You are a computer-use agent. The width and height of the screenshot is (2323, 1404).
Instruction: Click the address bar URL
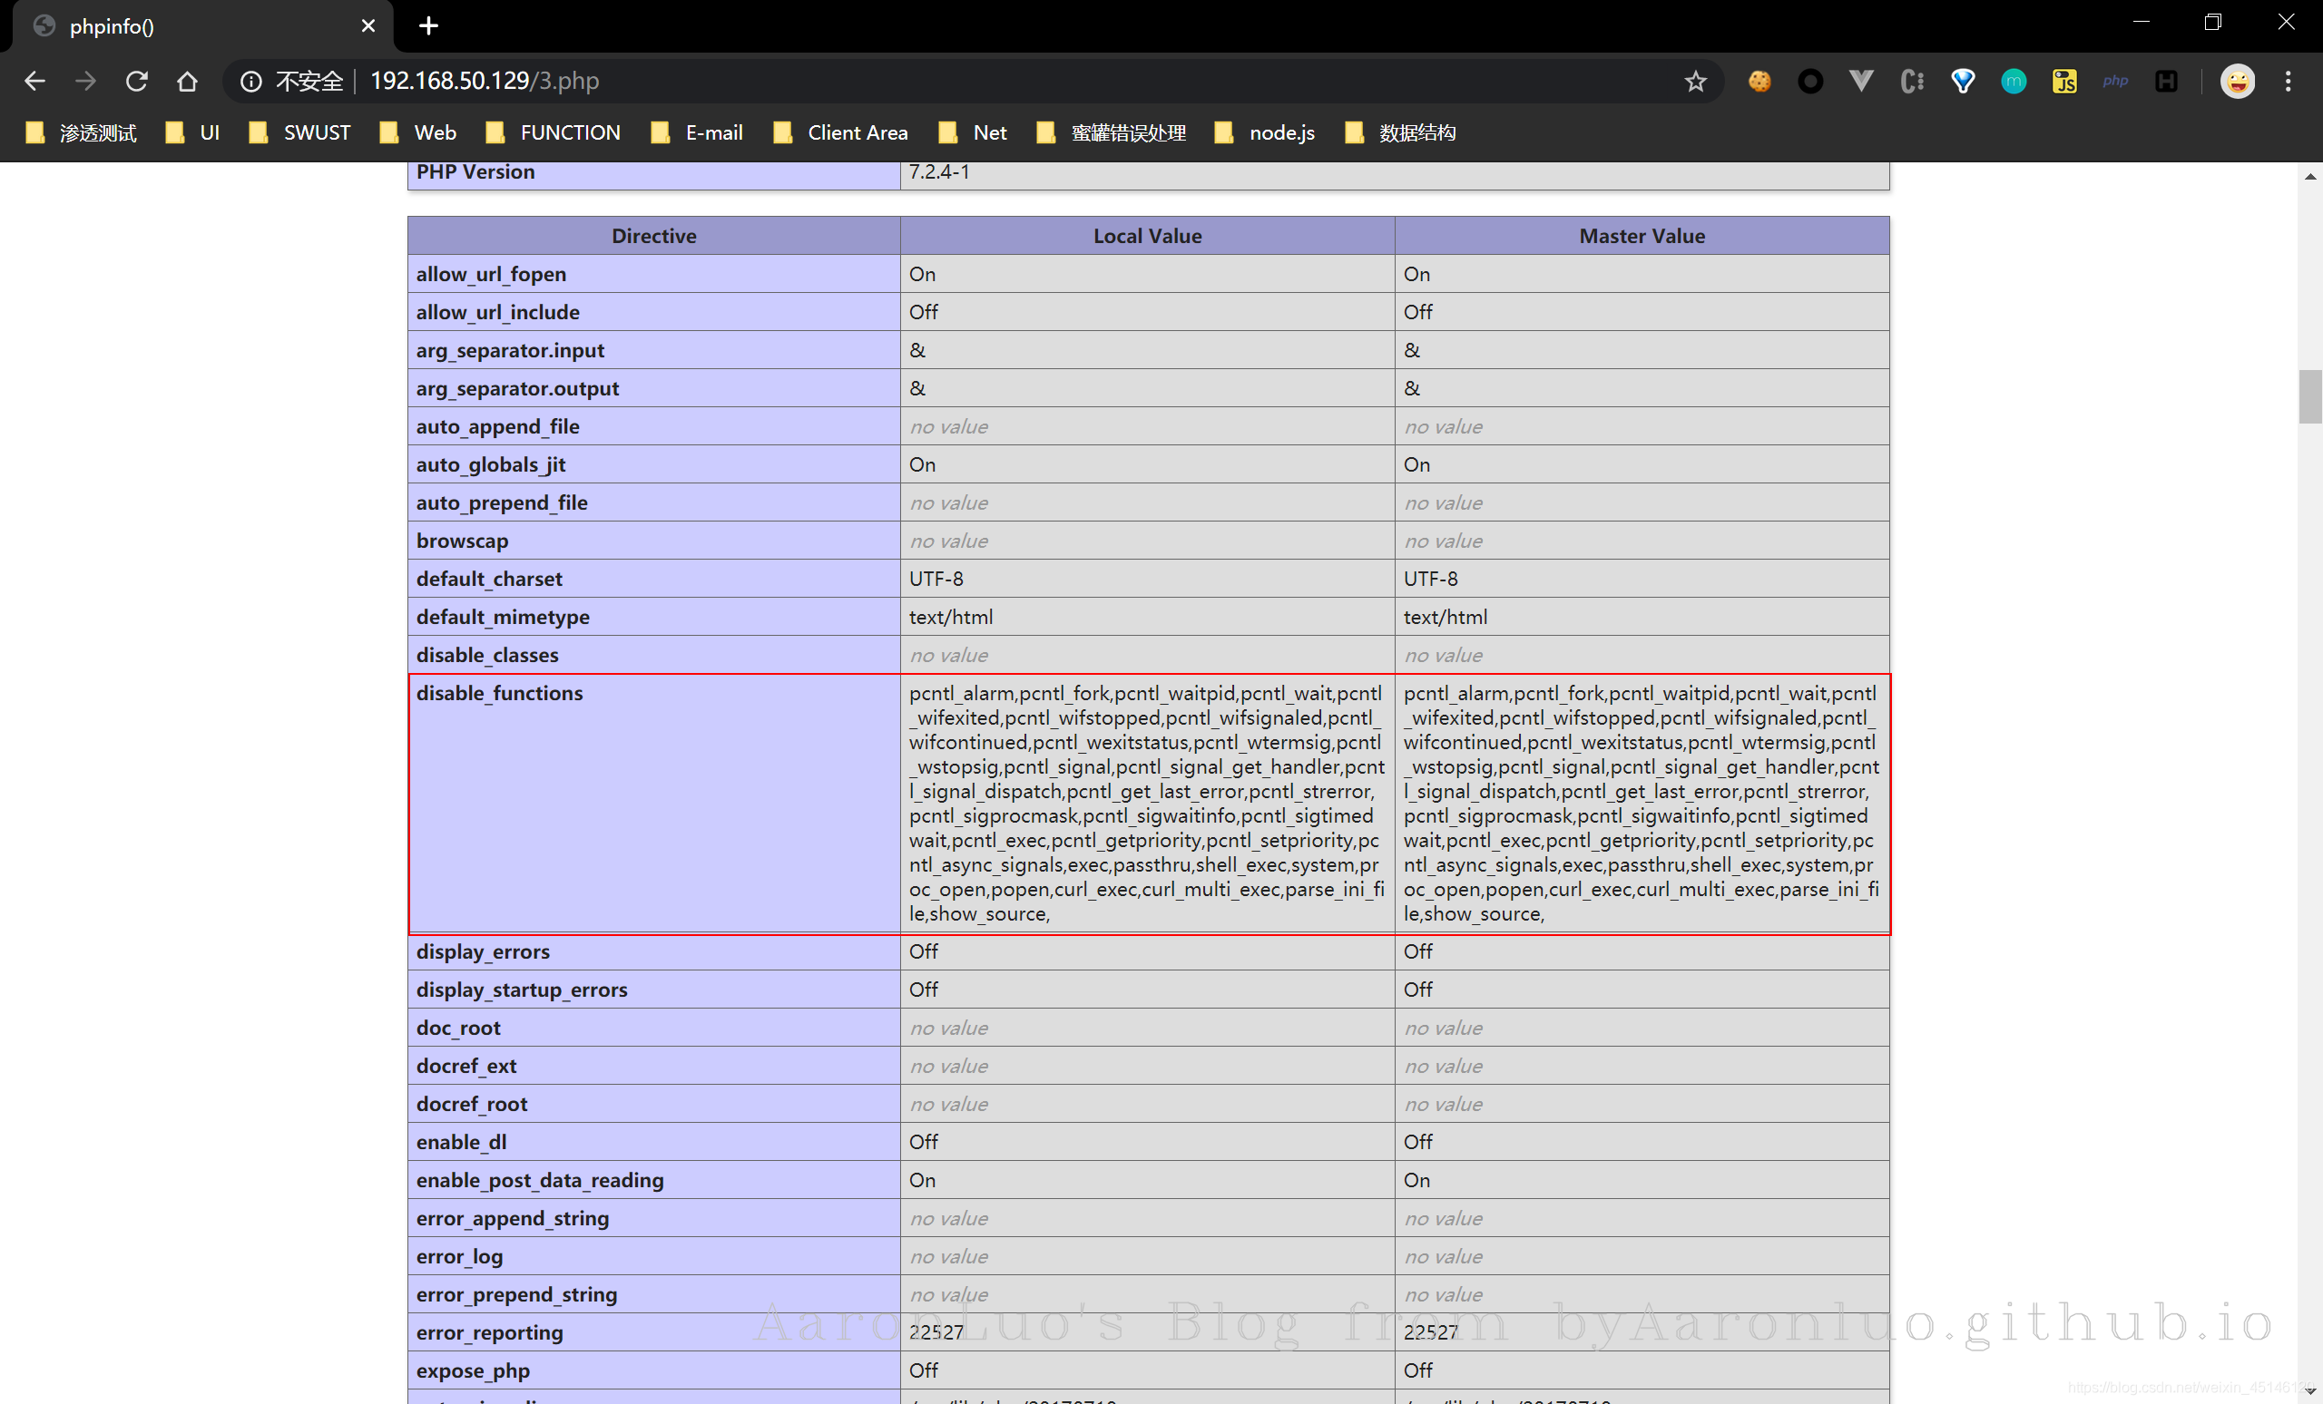tap(485, 81)
